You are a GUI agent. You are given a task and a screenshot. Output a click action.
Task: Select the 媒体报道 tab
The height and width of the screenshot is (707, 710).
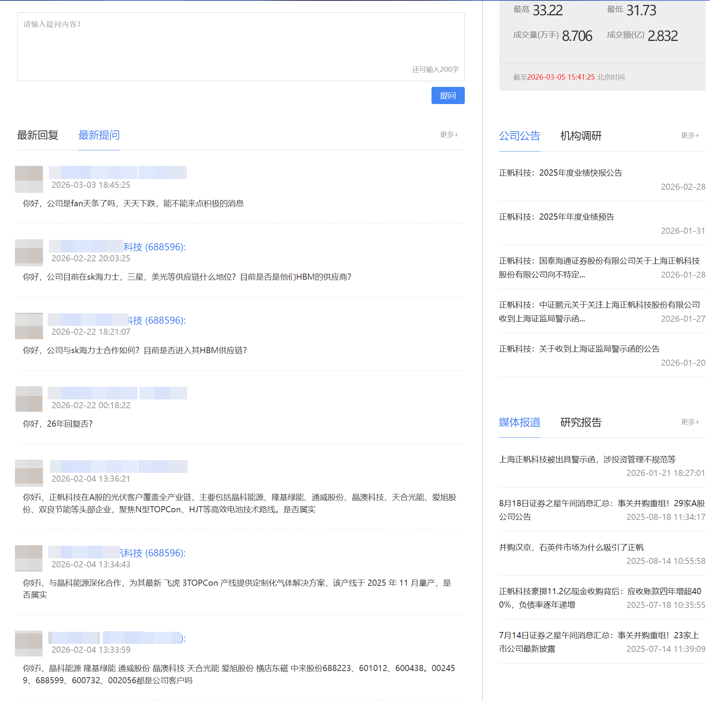pyautogui.click(x=519, y=422)
